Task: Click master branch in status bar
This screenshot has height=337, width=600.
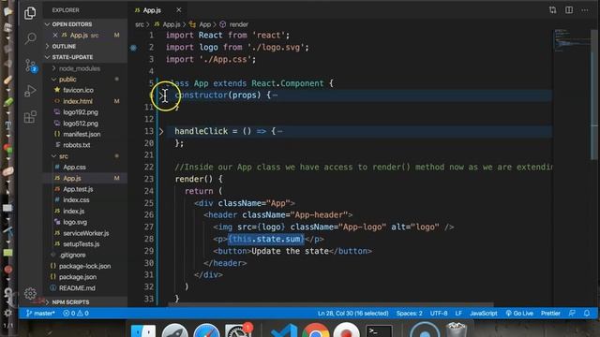Action: [40, 314]
